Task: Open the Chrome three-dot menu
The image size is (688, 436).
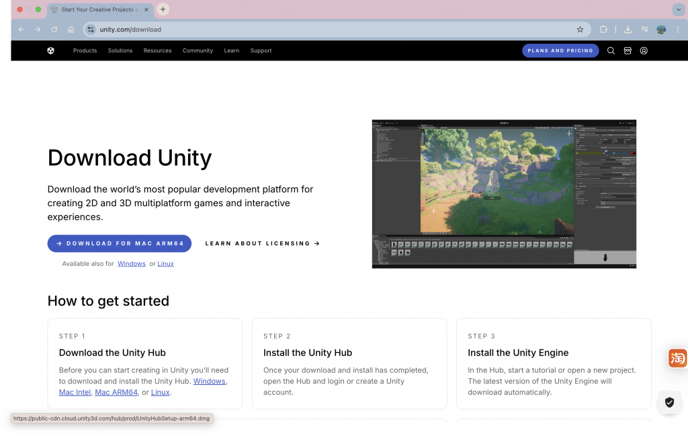Action: [x=678, y=30]
